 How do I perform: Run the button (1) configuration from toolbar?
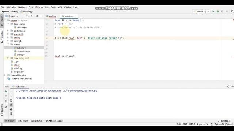tap(213, 11)
